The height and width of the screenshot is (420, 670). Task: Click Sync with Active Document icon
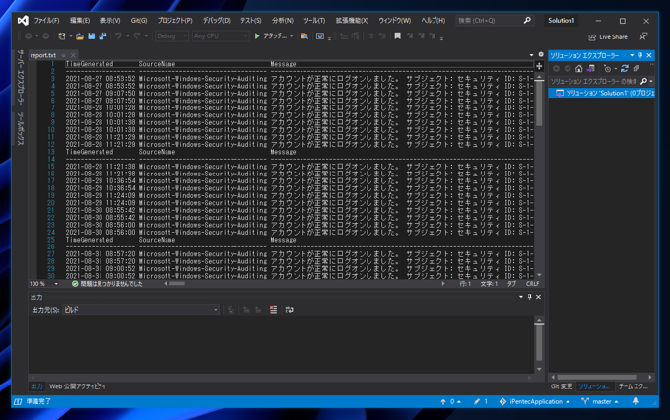pos(625,68)
